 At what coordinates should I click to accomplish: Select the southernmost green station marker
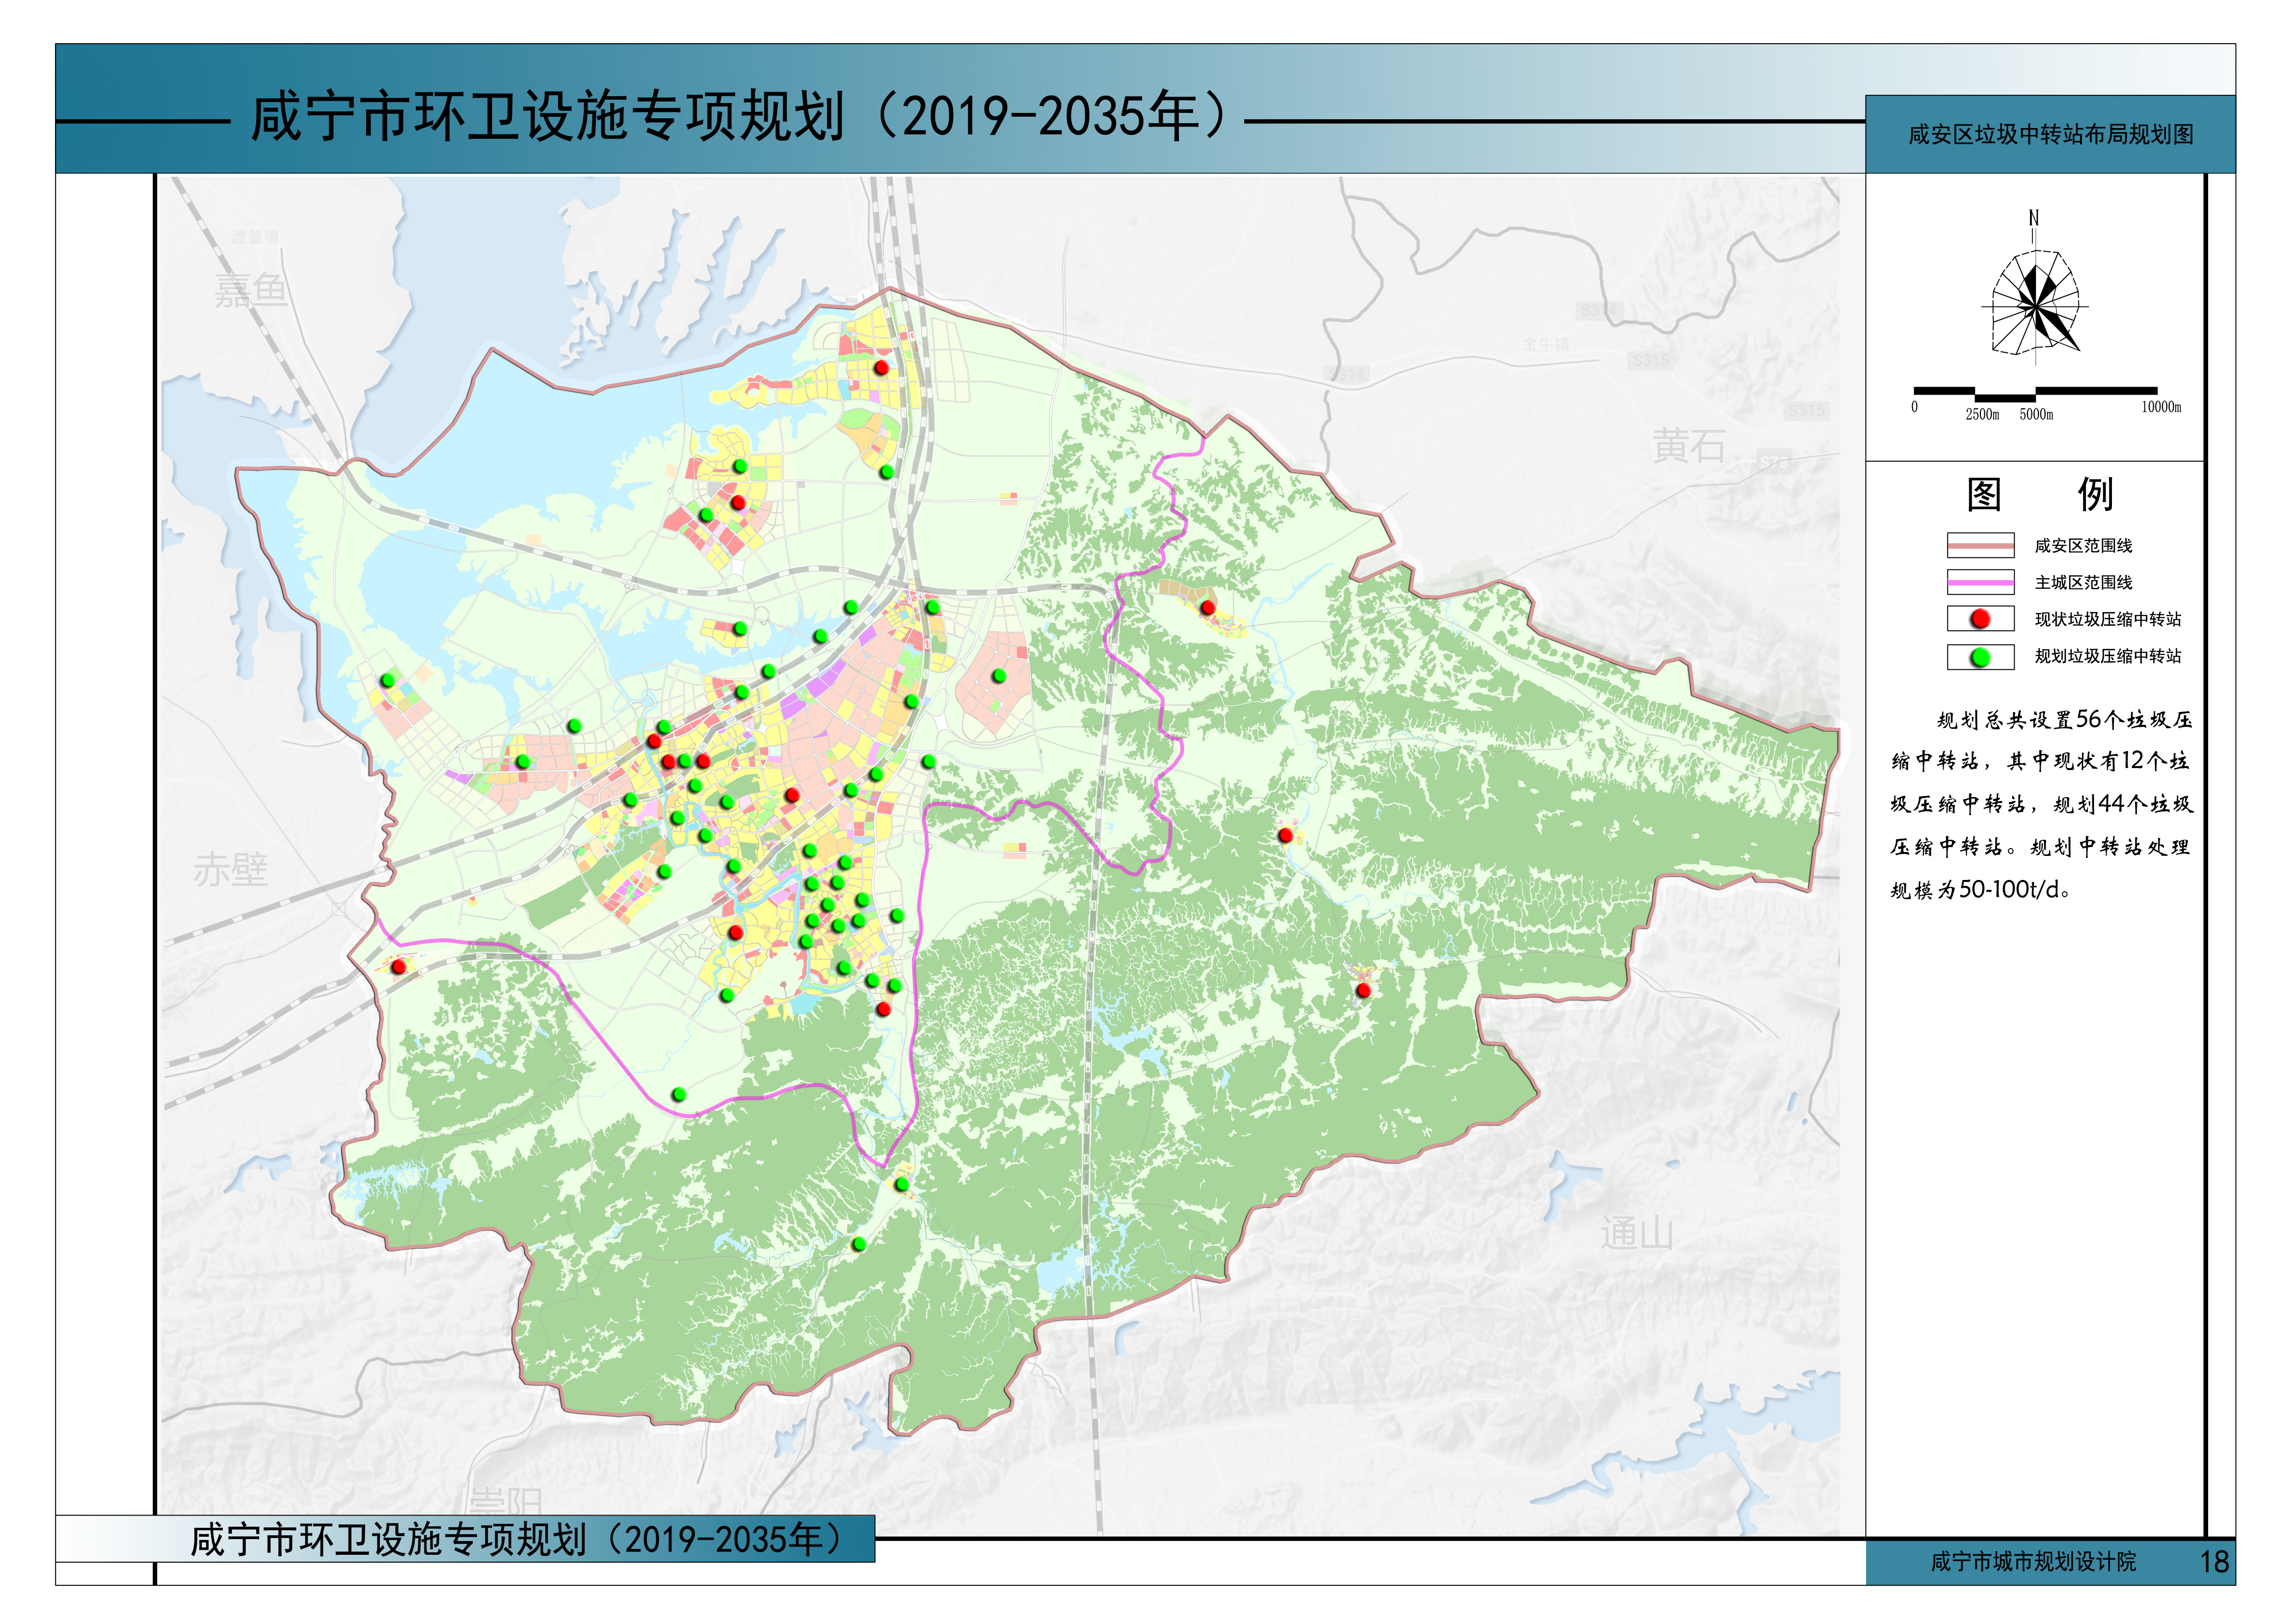tap(858, 1244)
